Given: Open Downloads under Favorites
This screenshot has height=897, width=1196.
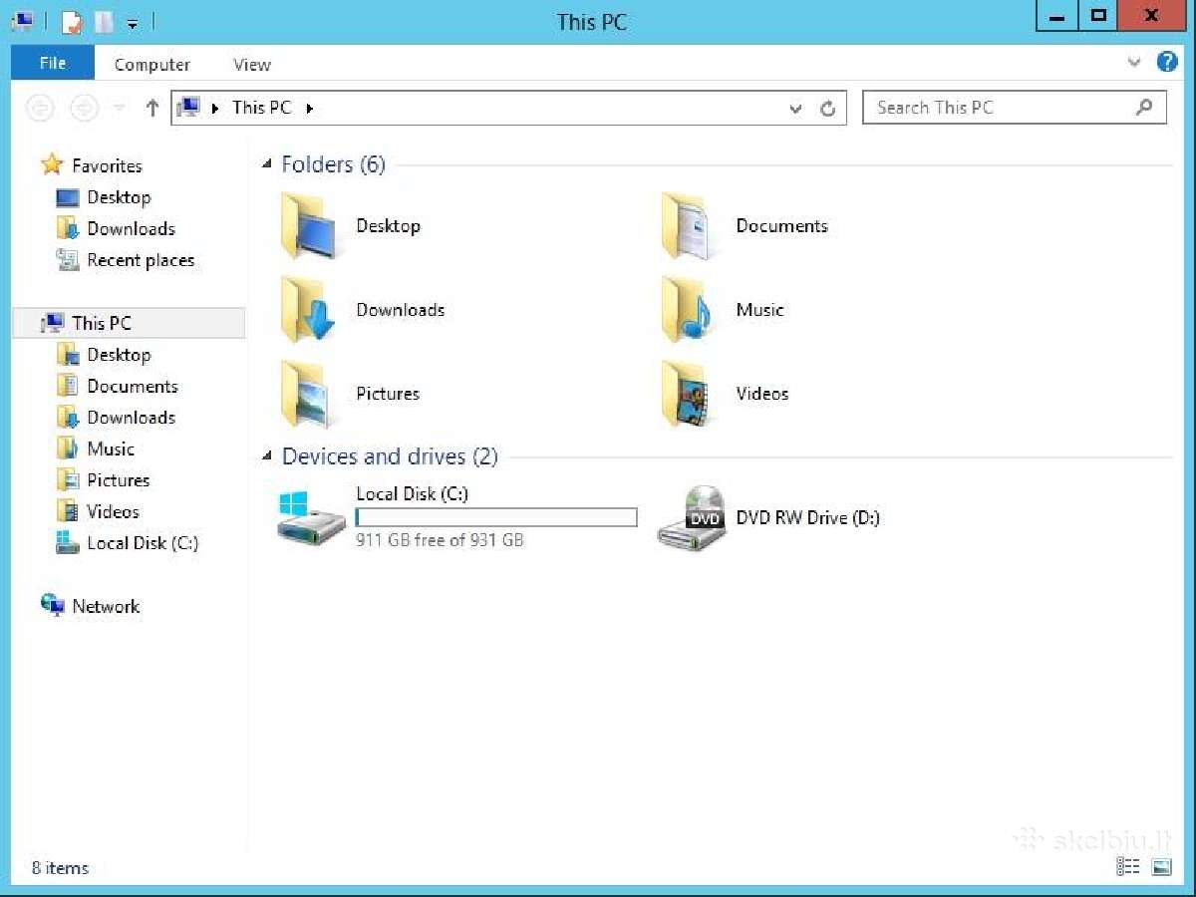Looking at the screenshot, I should coord(116,228).
